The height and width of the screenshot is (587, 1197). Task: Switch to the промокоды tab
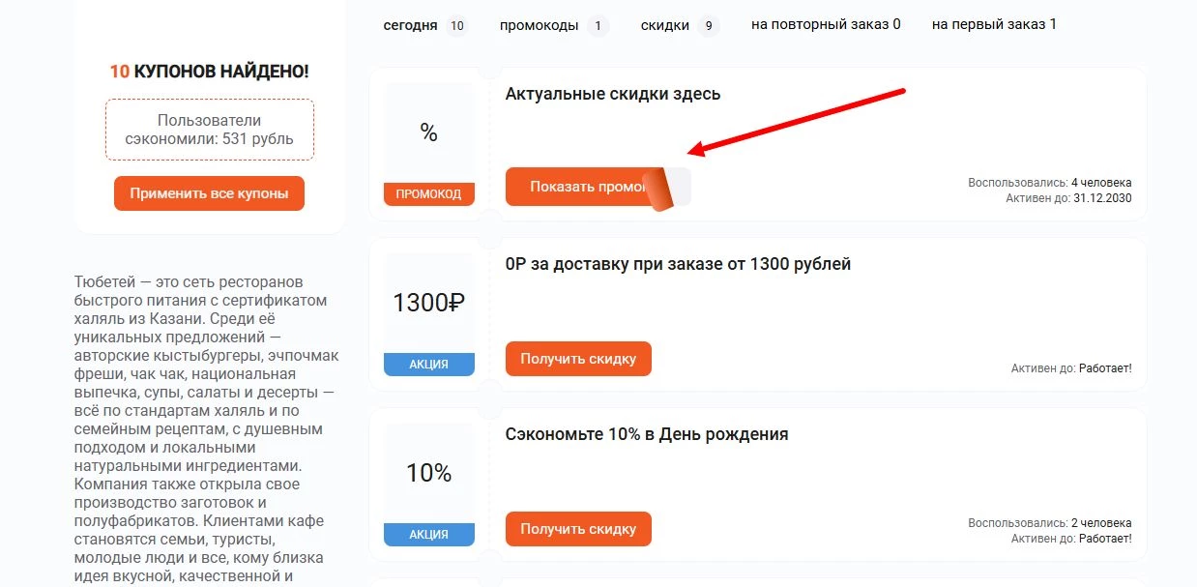point(541,25)
